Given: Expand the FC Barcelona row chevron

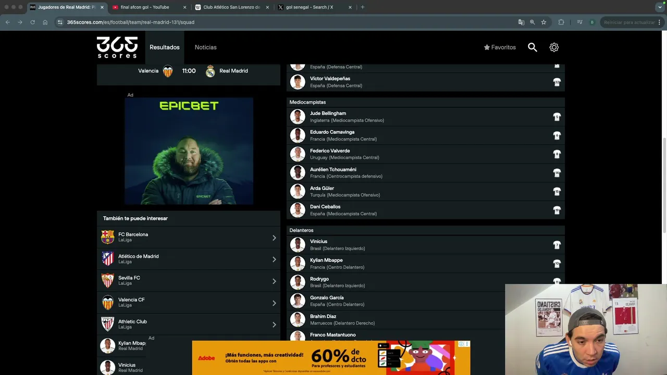Looking at the screenshot, I should tap(274, 238).
